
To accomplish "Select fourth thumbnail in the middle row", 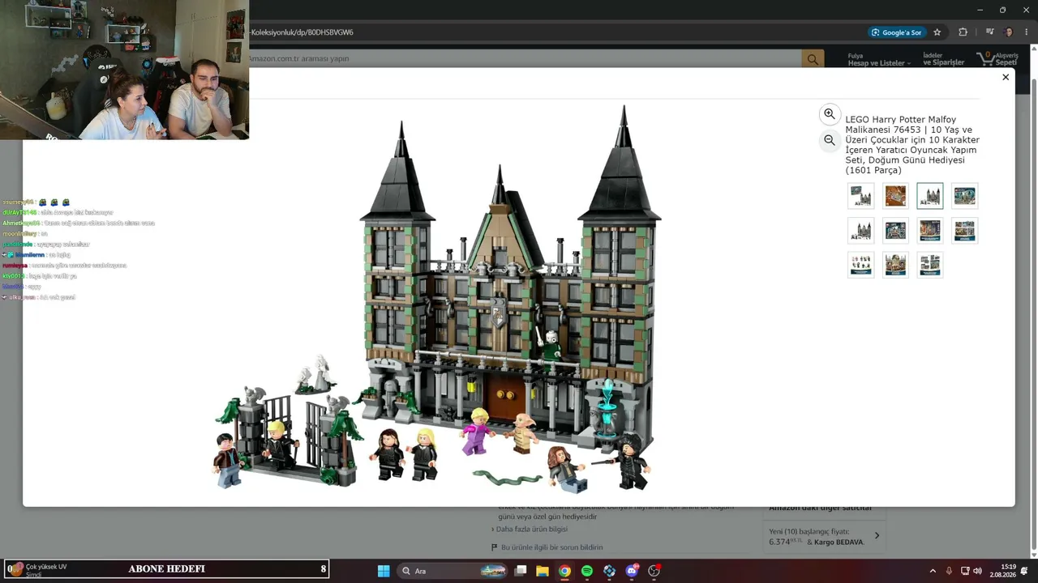I will pos(965,231).
